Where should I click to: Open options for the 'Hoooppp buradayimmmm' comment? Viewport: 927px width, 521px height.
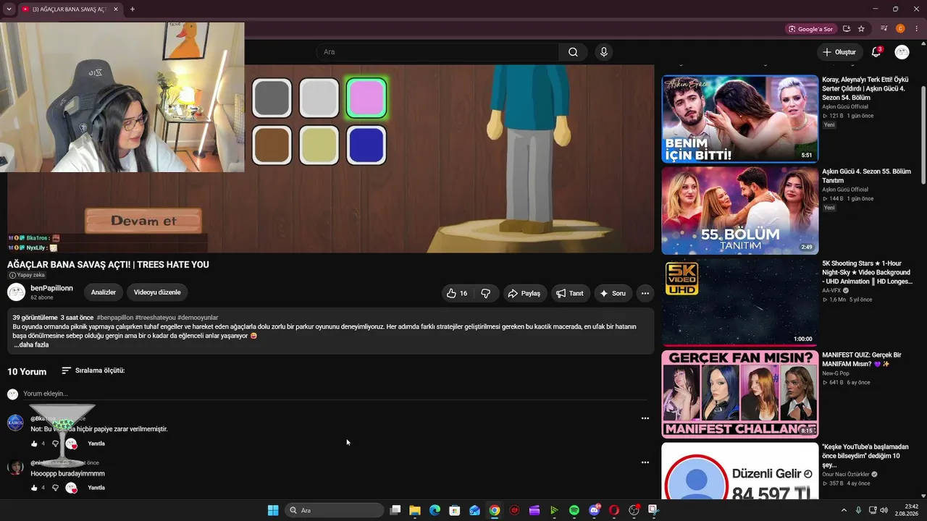coord(645,462)
